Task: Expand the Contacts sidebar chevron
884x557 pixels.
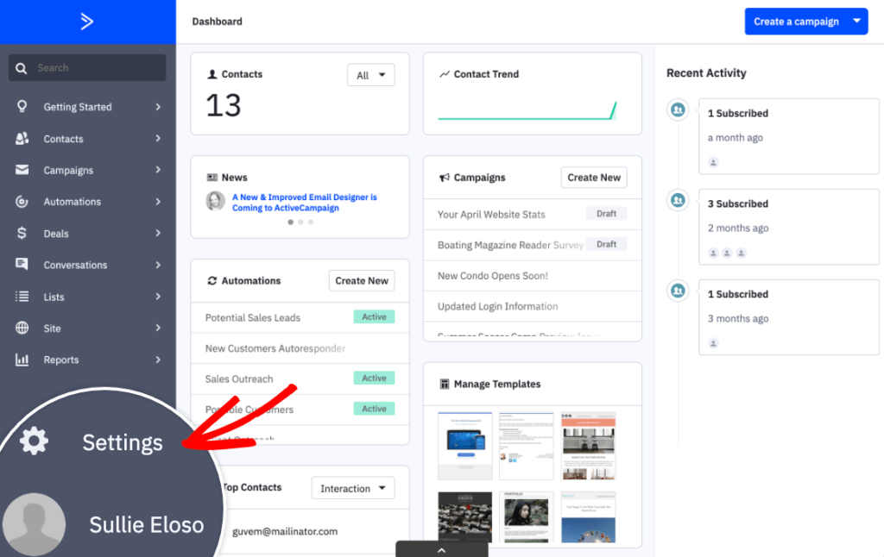Action: (157, 138)
